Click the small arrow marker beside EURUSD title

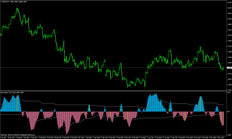[1, 2]
